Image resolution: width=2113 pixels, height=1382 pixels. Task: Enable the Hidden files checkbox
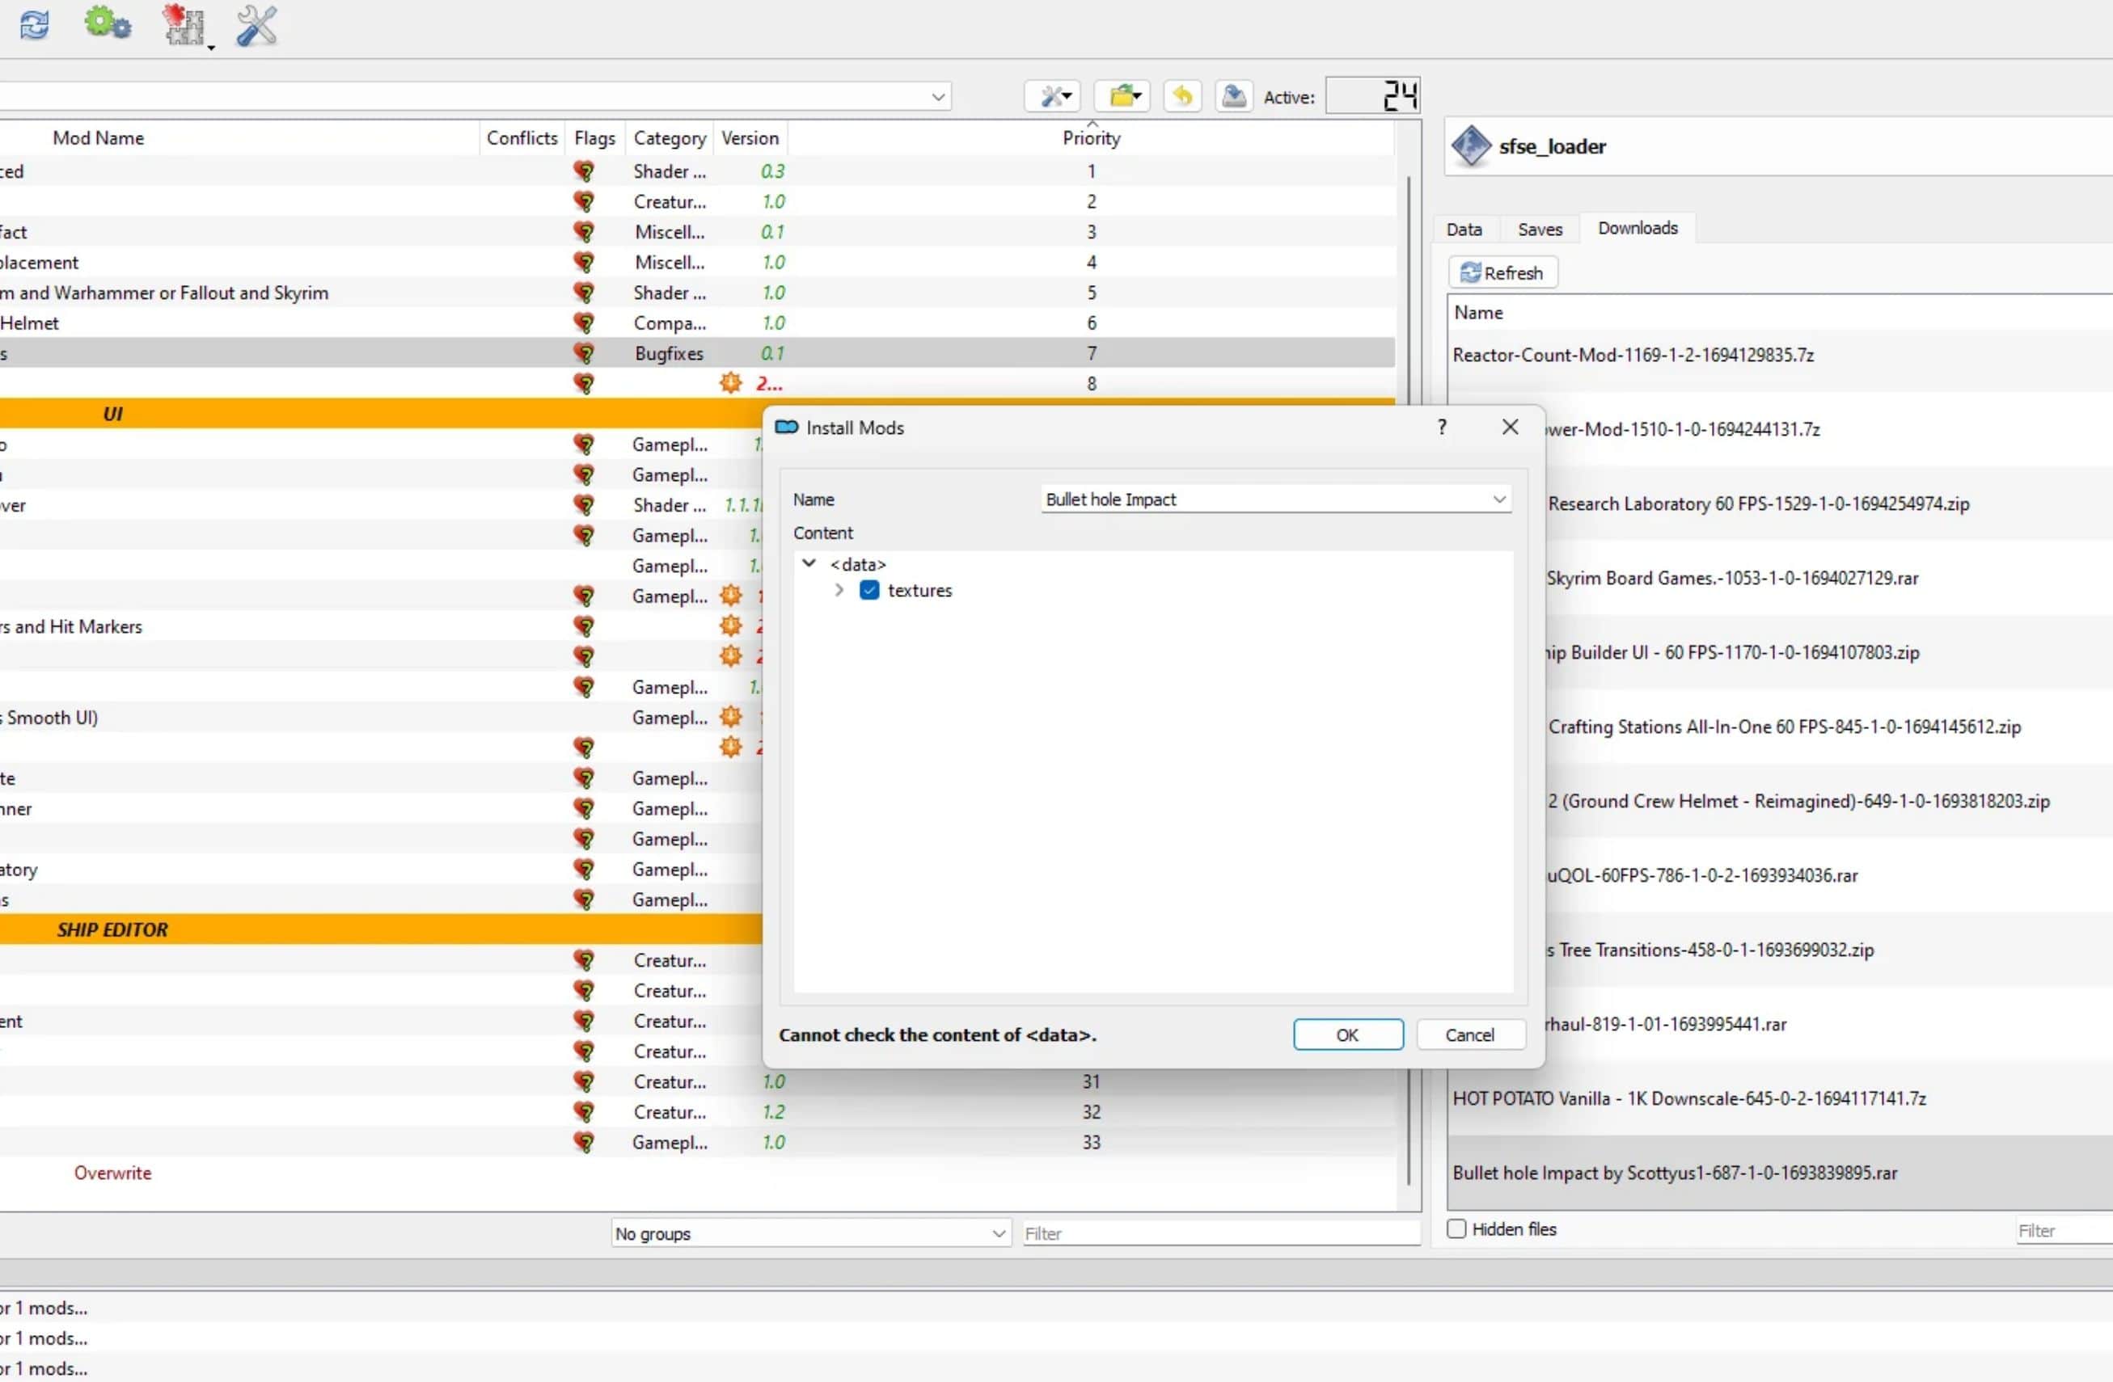(x=1456, y=1229)
